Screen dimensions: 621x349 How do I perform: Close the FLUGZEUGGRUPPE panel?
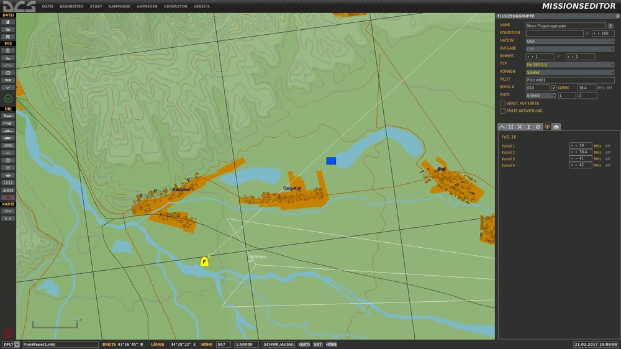(617, 16)
